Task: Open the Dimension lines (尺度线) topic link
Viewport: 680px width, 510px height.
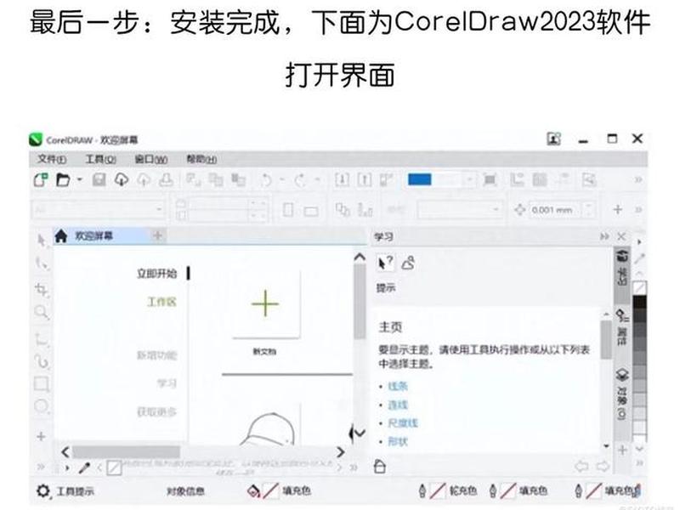Action: tap(402, 422)
